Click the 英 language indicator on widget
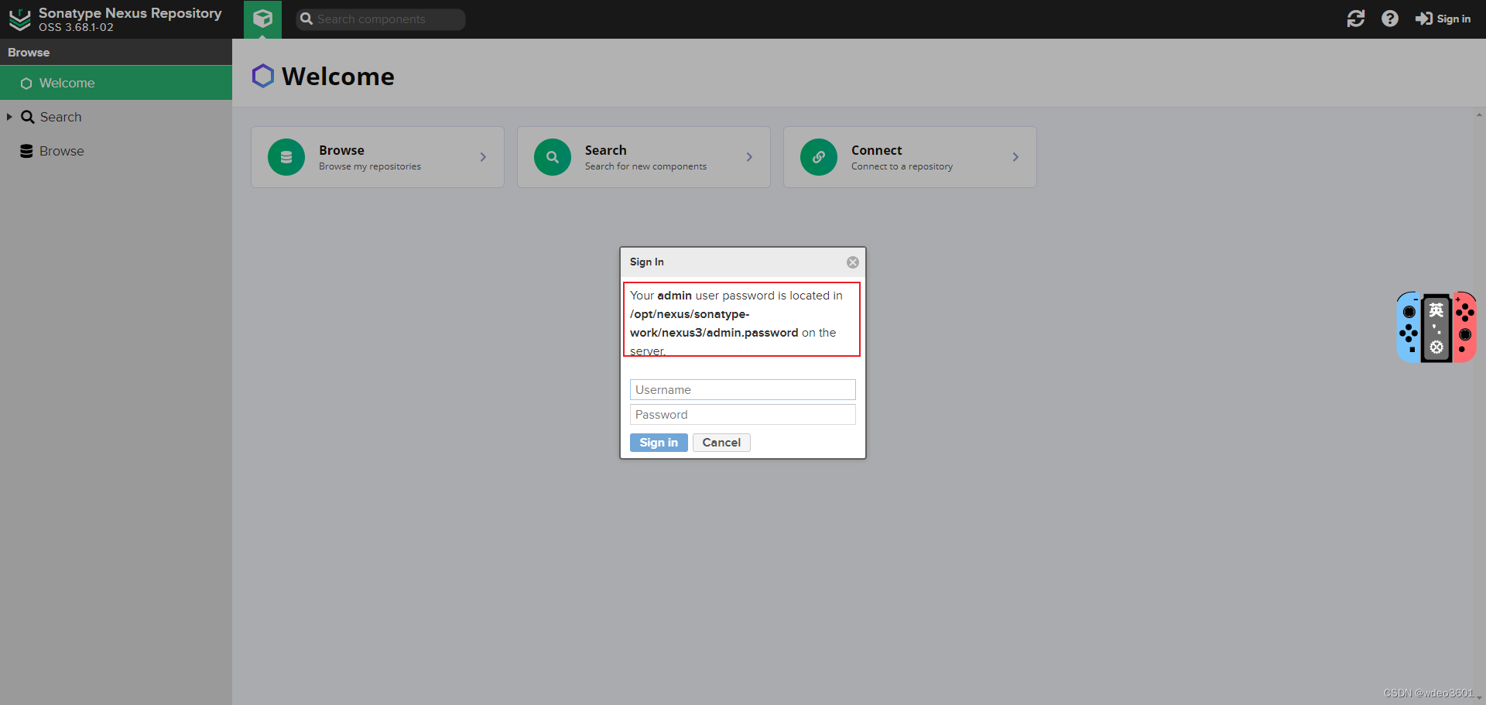The width and height of the screenshot is (1486, 705). [1436, 311]
